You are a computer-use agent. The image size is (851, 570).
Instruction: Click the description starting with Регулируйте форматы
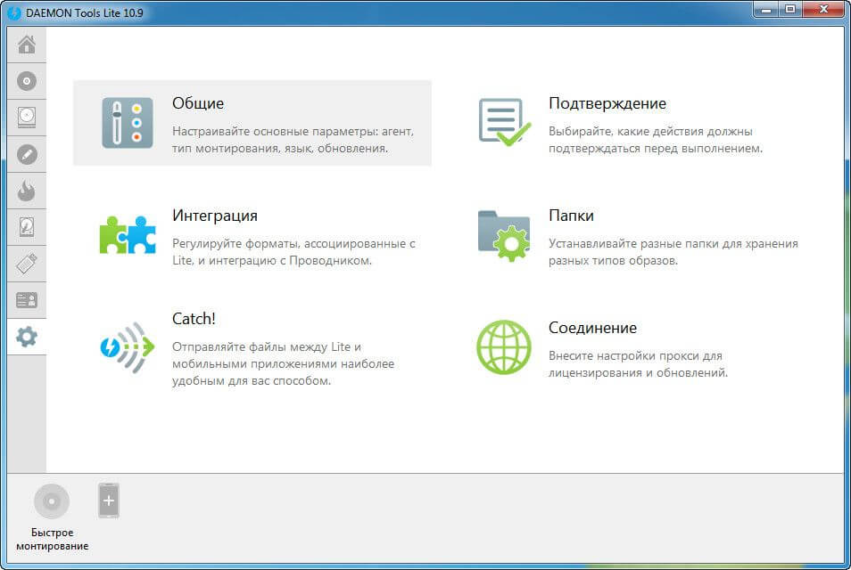[293, 252]
